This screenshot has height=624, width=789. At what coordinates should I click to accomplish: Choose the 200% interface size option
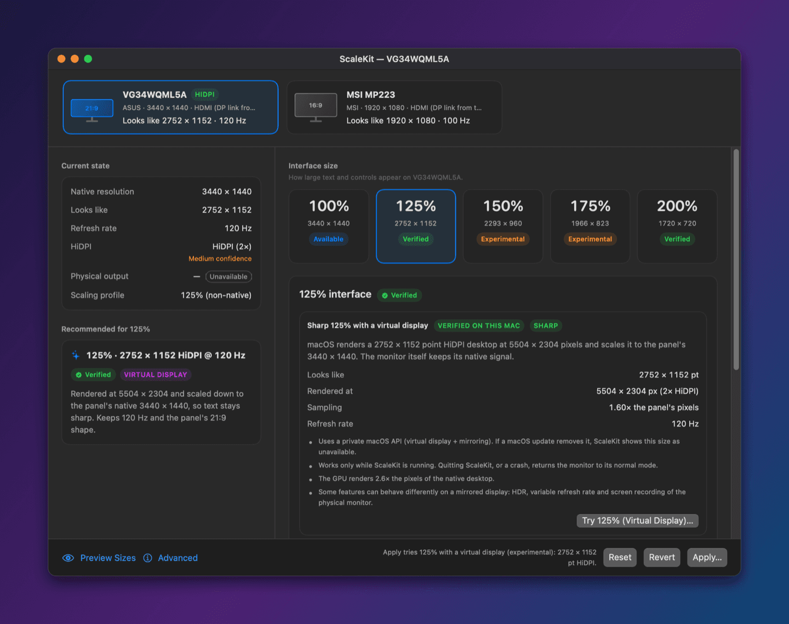[x=677, y=226]
